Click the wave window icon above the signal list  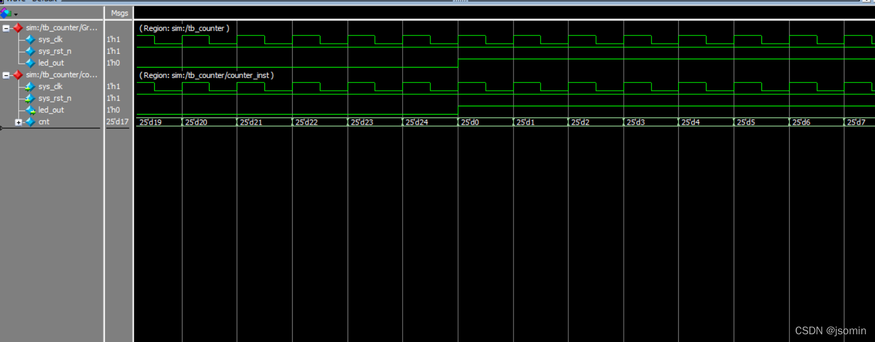(x=6, y=13)
